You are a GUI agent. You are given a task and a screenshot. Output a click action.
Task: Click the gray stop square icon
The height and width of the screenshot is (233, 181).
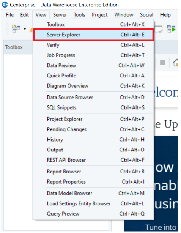pyautogui.click(x=162, y=62)
